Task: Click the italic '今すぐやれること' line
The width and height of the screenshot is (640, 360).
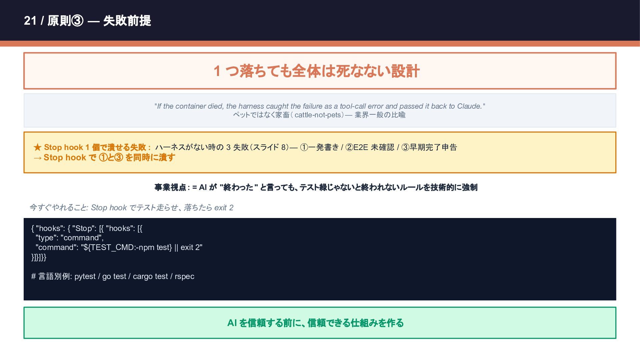Action: pyautogui.click(x=131, y=208)
